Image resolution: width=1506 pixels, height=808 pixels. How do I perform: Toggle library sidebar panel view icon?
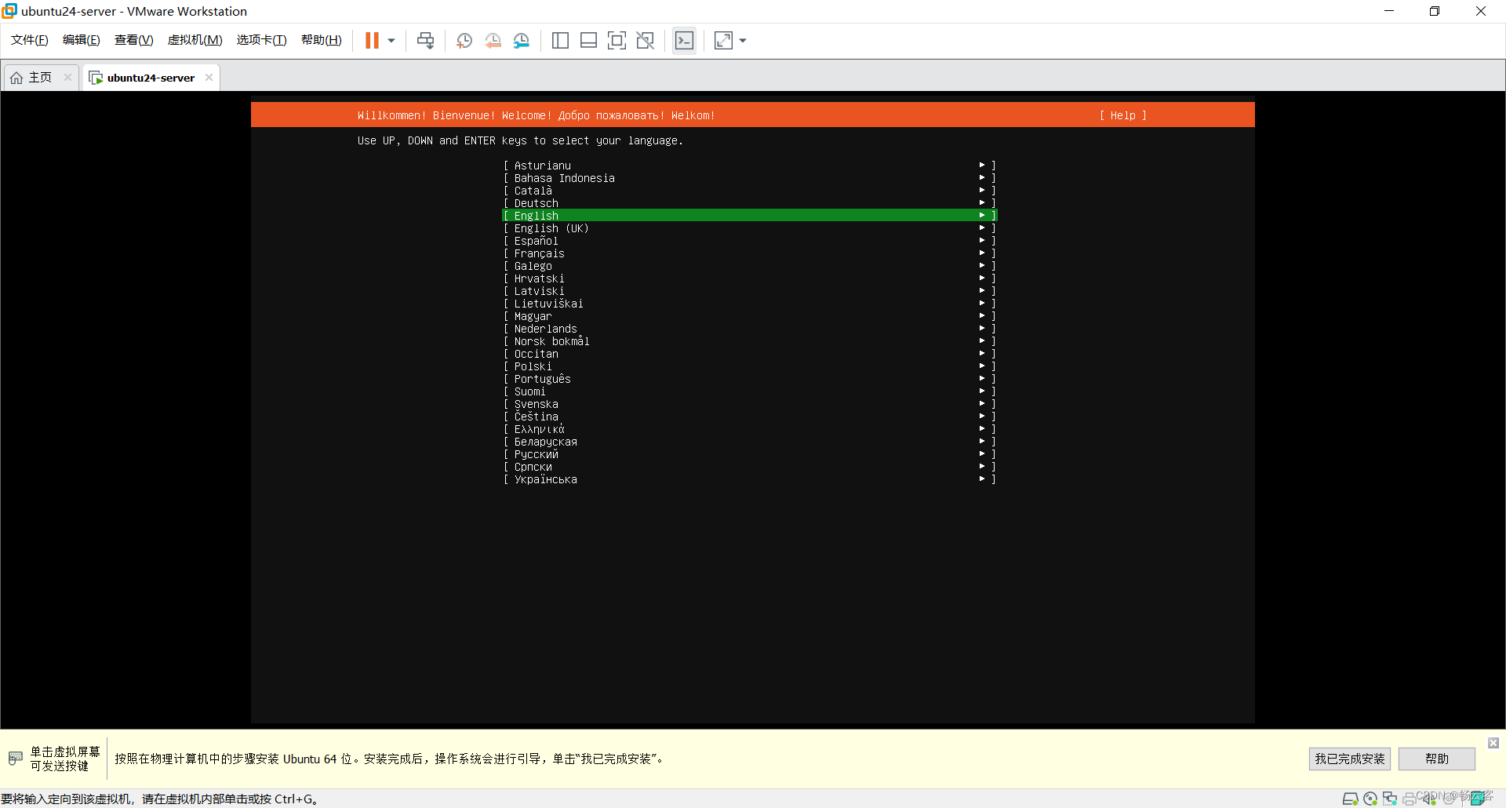coord(560,40)
